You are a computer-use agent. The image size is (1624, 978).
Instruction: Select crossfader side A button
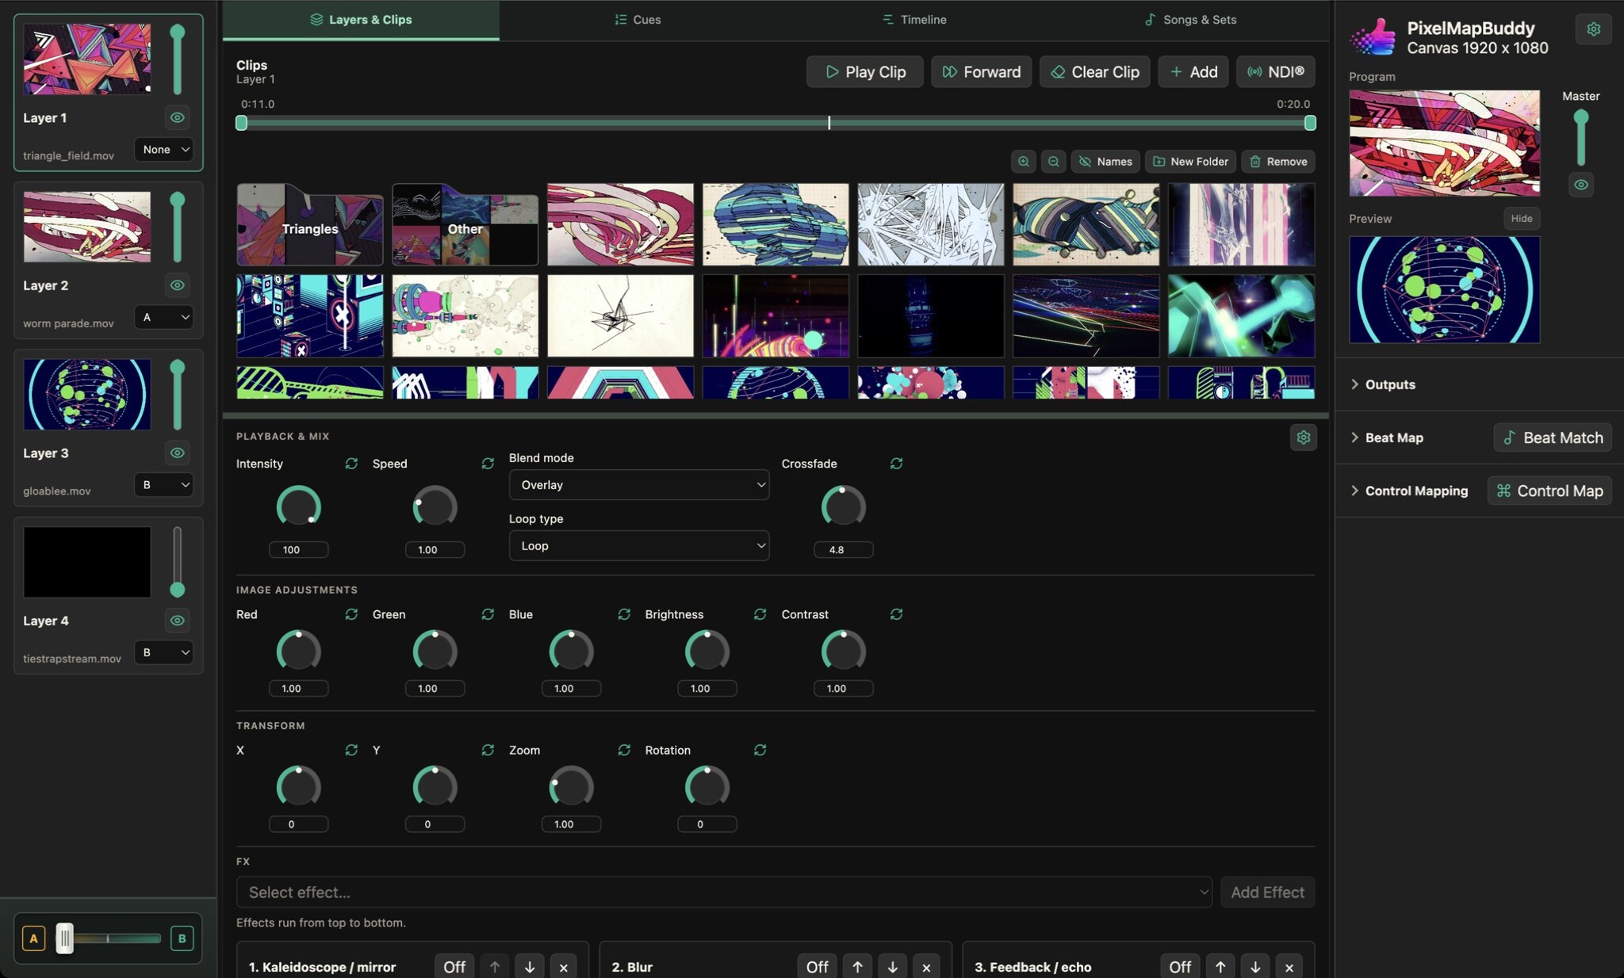tap(33, 938)
